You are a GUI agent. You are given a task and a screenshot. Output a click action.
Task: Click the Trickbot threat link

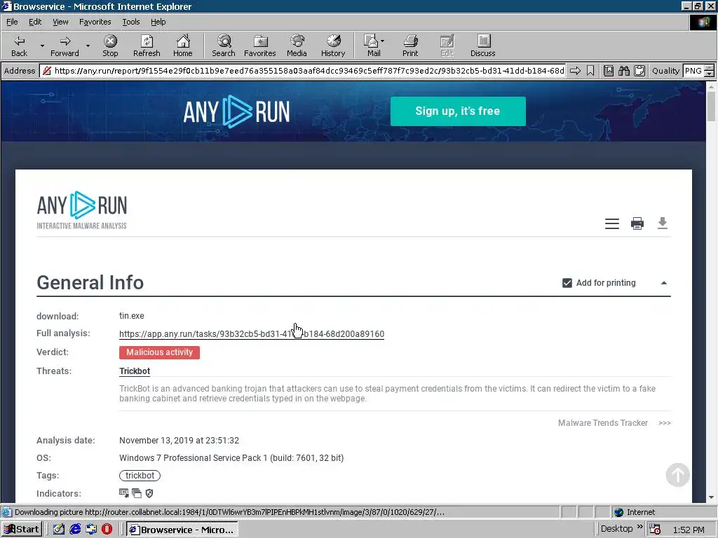pos(135,371)
